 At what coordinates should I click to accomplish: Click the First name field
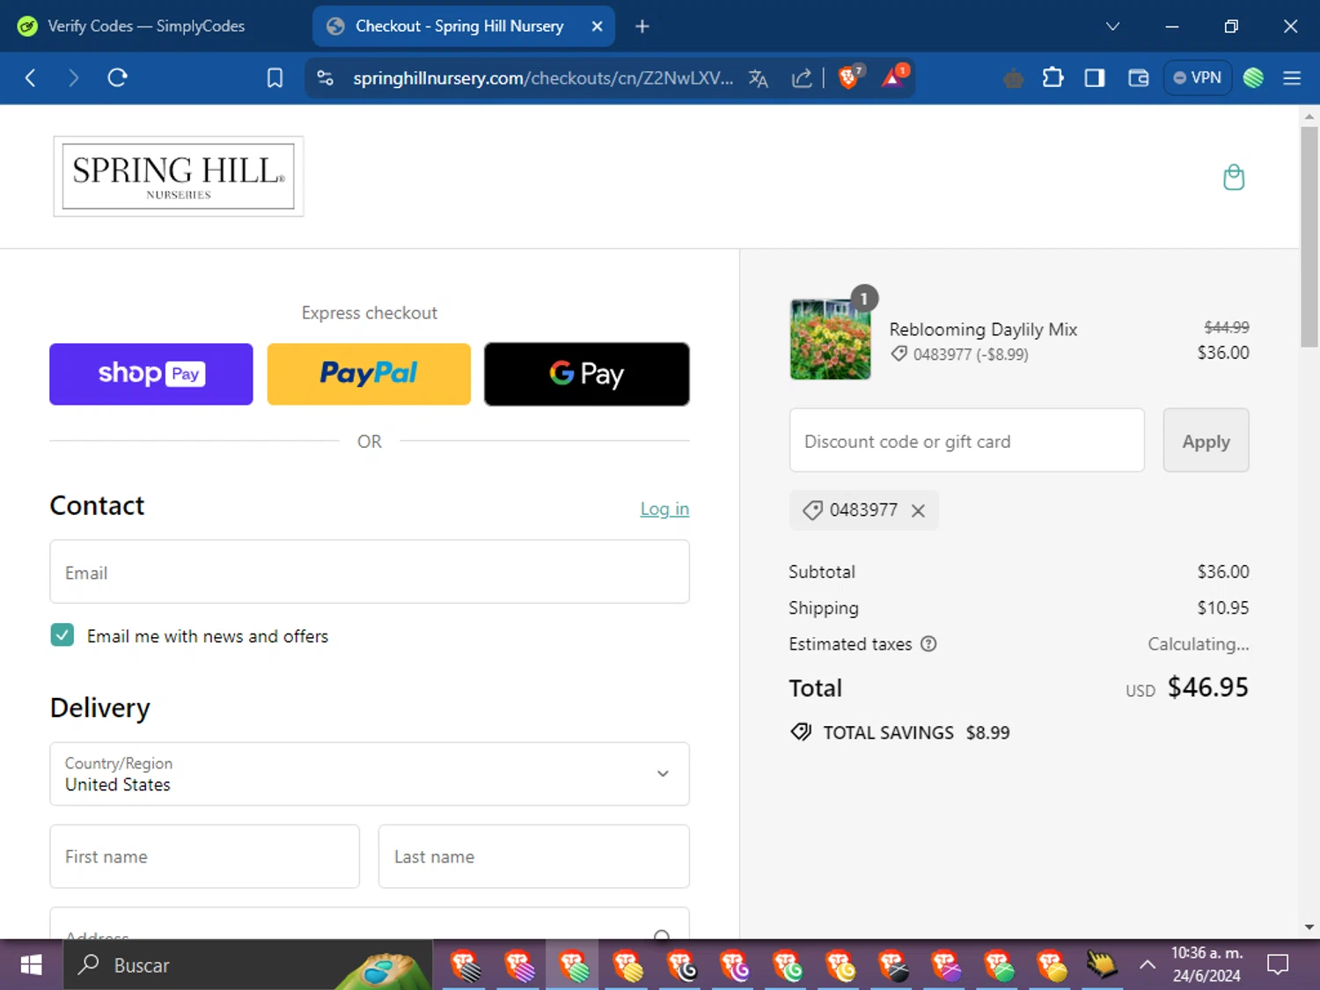(x=205, y=856)
